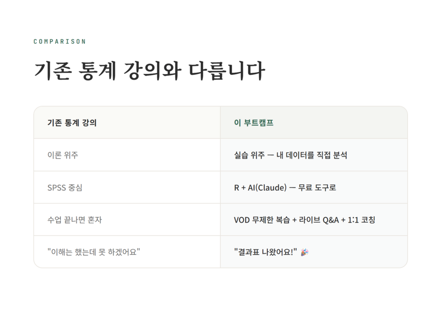437x313 pixels.
Task: Select the SPSS 중심 cell
Action: [65, 188]
